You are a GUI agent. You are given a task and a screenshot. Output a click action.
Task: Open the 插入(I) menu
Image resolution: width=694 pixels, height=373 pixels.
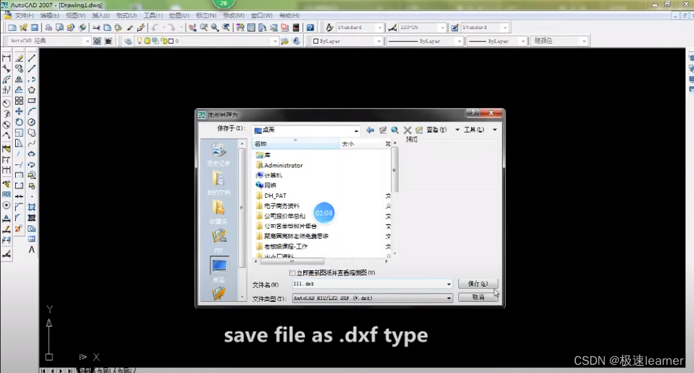[x=100, y=16]
